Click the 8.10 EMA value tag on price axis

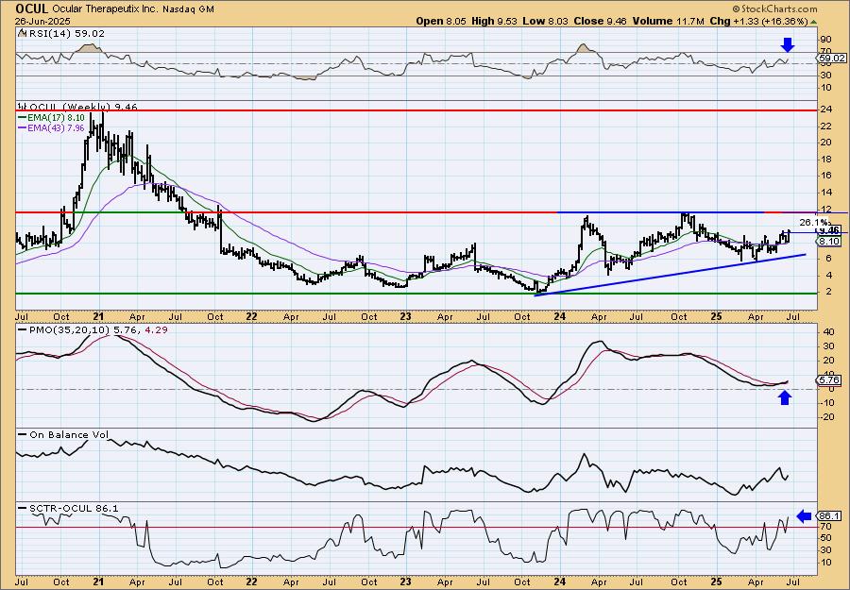tap(830, 241)
